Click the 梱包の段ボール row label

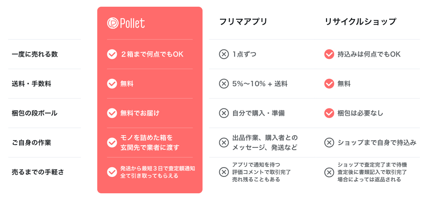point(34,113)
